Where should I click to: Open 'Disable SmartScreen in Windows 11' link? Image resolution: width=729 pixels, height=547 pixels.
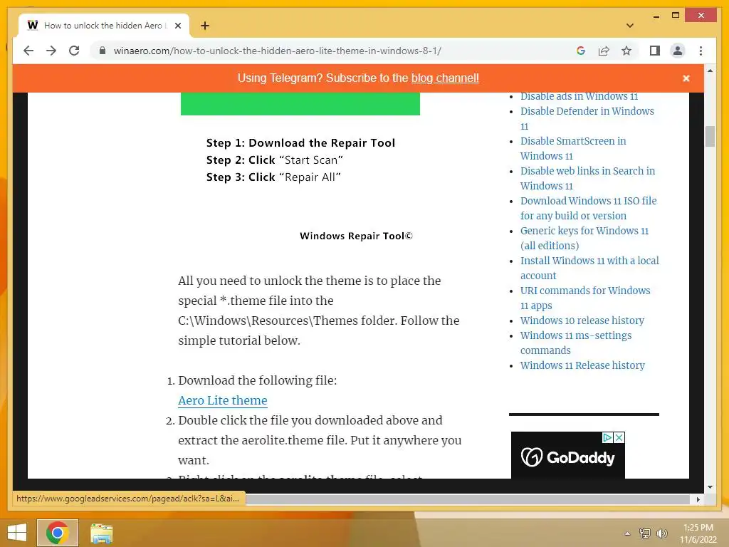point(573,148)
